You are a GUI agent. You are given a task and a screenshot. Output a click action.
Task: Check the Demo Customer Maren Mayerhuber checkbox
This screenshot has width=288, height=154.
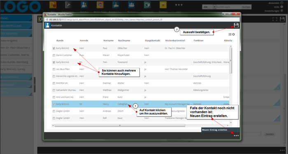pos(54,55)
